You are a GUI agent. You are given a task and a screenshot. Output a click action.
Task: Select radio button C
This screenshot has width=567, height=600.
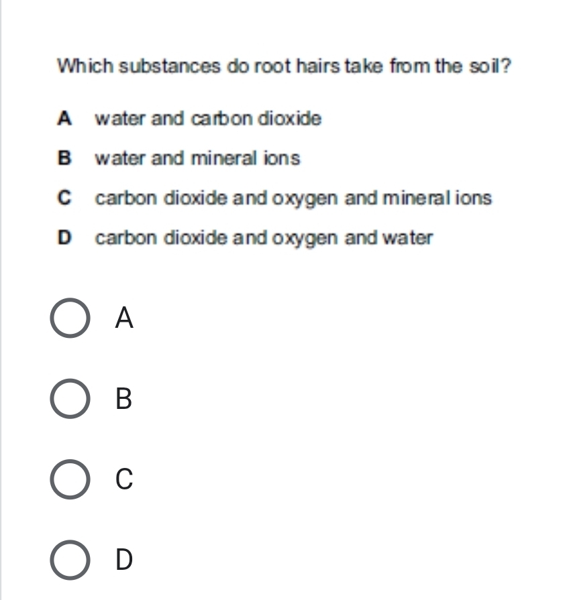(69, 480)
